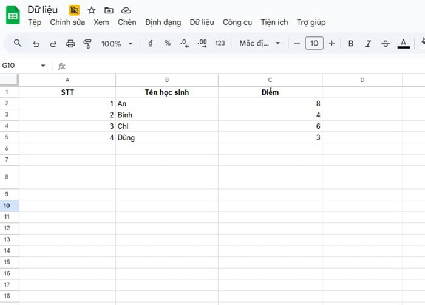Viewport: 425px width, 305px height.
Task: Open the text color picker
Action: 403,44
